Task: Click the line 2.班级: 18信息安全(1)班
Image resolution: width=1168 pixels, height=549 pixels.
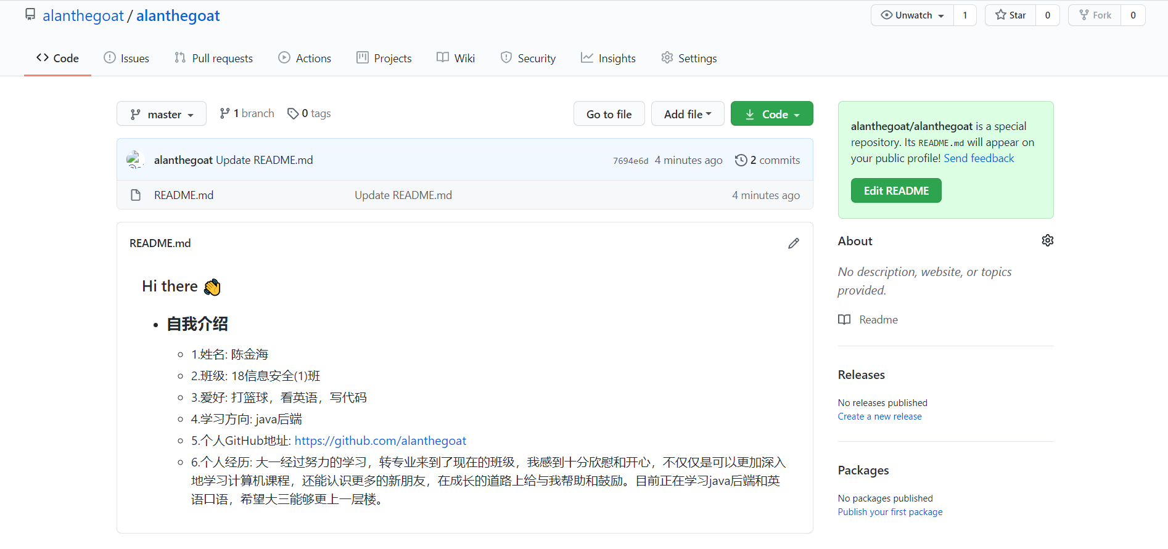Action: coord(255,376)
